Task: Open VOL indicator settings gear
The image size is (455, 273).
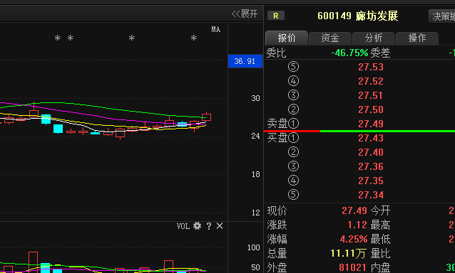Action: 197,226
